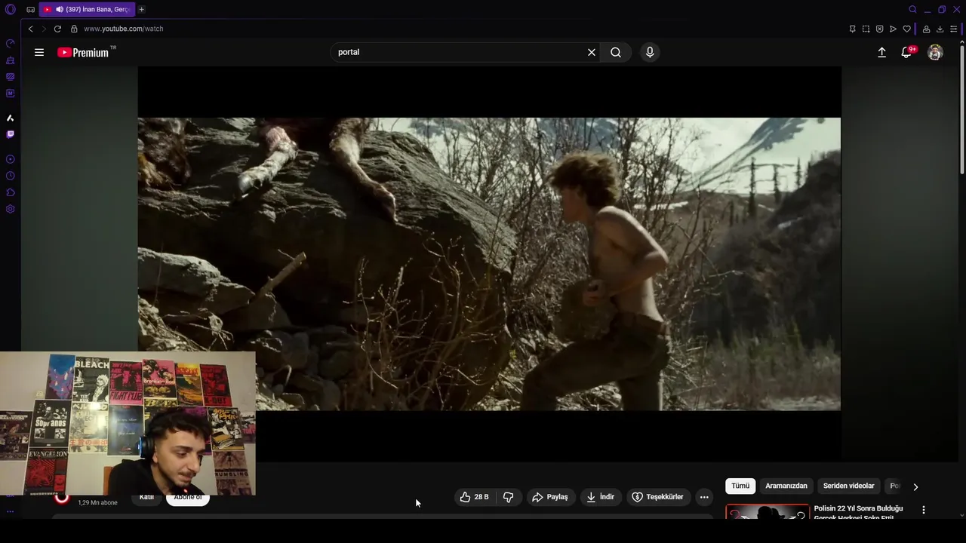
Task: Open a new browser tab
Action: point(141,10)
